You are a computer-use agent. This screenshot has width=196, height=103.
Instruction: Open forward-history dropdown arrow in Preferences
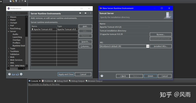point(88,13)
